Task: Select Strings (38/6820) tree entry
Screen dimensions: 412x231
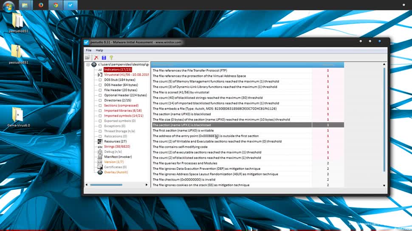Action: (117, 146)
